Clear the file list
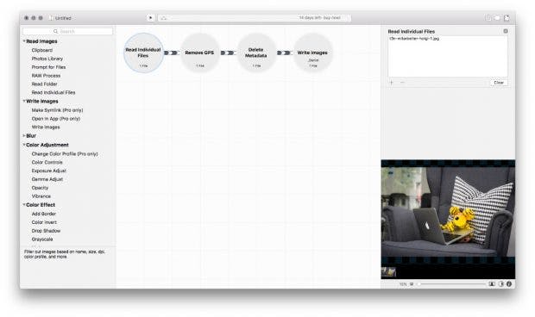The width and height of the screenshot is (535, 317). (499, 83)
